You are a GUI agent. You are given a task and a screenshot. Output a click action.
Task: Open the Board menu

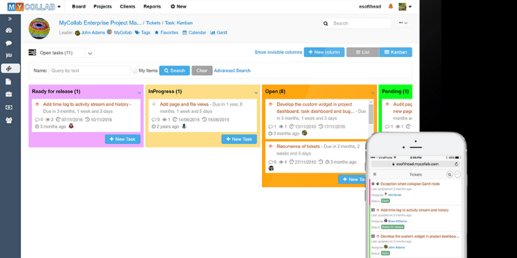point(79,7)
